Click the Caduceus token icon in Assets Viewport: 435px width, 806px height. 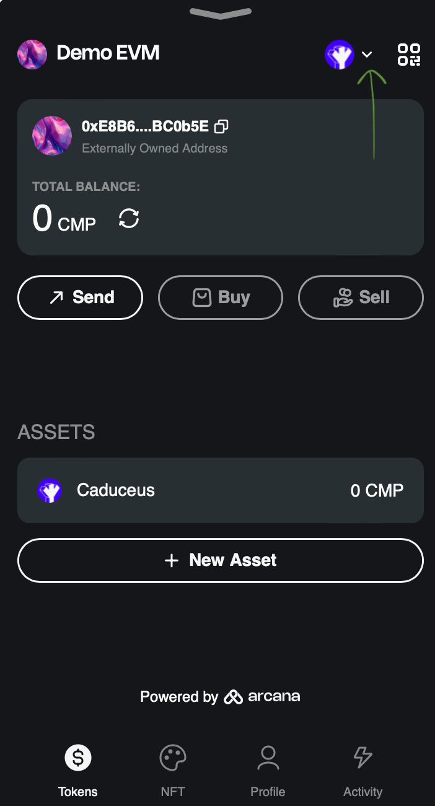(50, 490)
